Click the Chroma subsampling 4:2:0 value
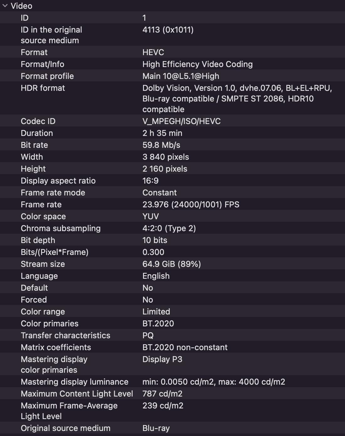The image size is (345, 436). (169, 228)
